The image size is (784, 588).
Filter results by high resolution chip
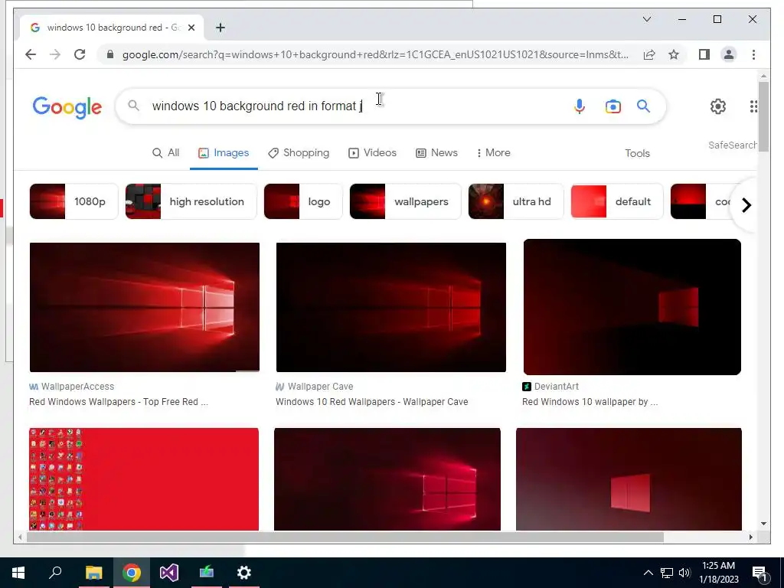click(191, 201)
